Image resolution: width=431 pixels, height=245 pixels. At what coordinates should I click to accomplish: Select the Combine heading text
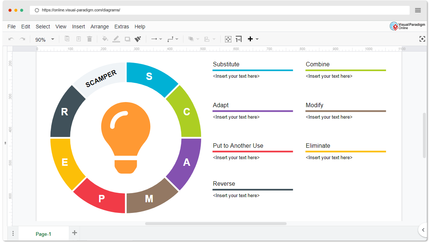point(318,64)
